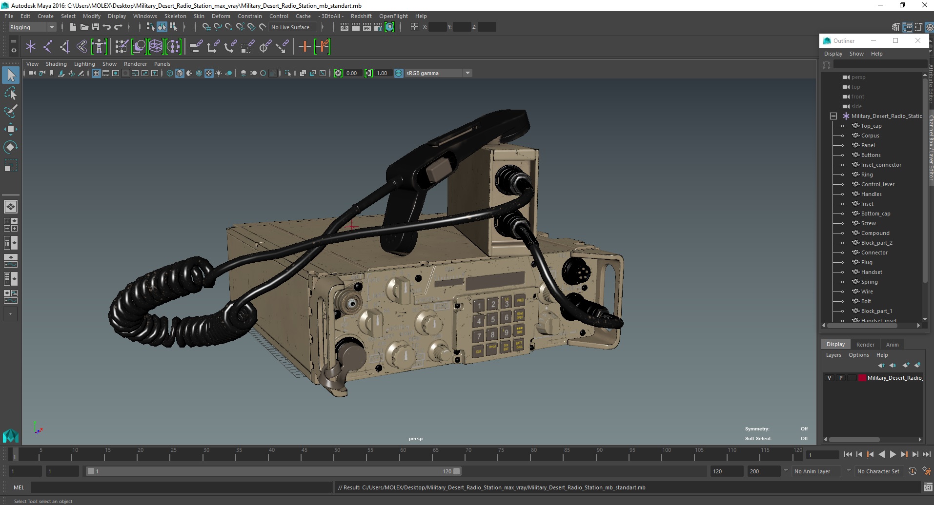The image size is (934, 505).
Task: Toggle layer visibility V box
Action: (x=829, y=378)
